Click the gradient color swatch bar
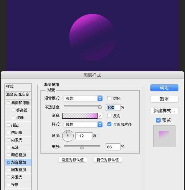Image resolution: width=185 pixels, height=190 pixels. pyautogui.click(x=80, y=116)
